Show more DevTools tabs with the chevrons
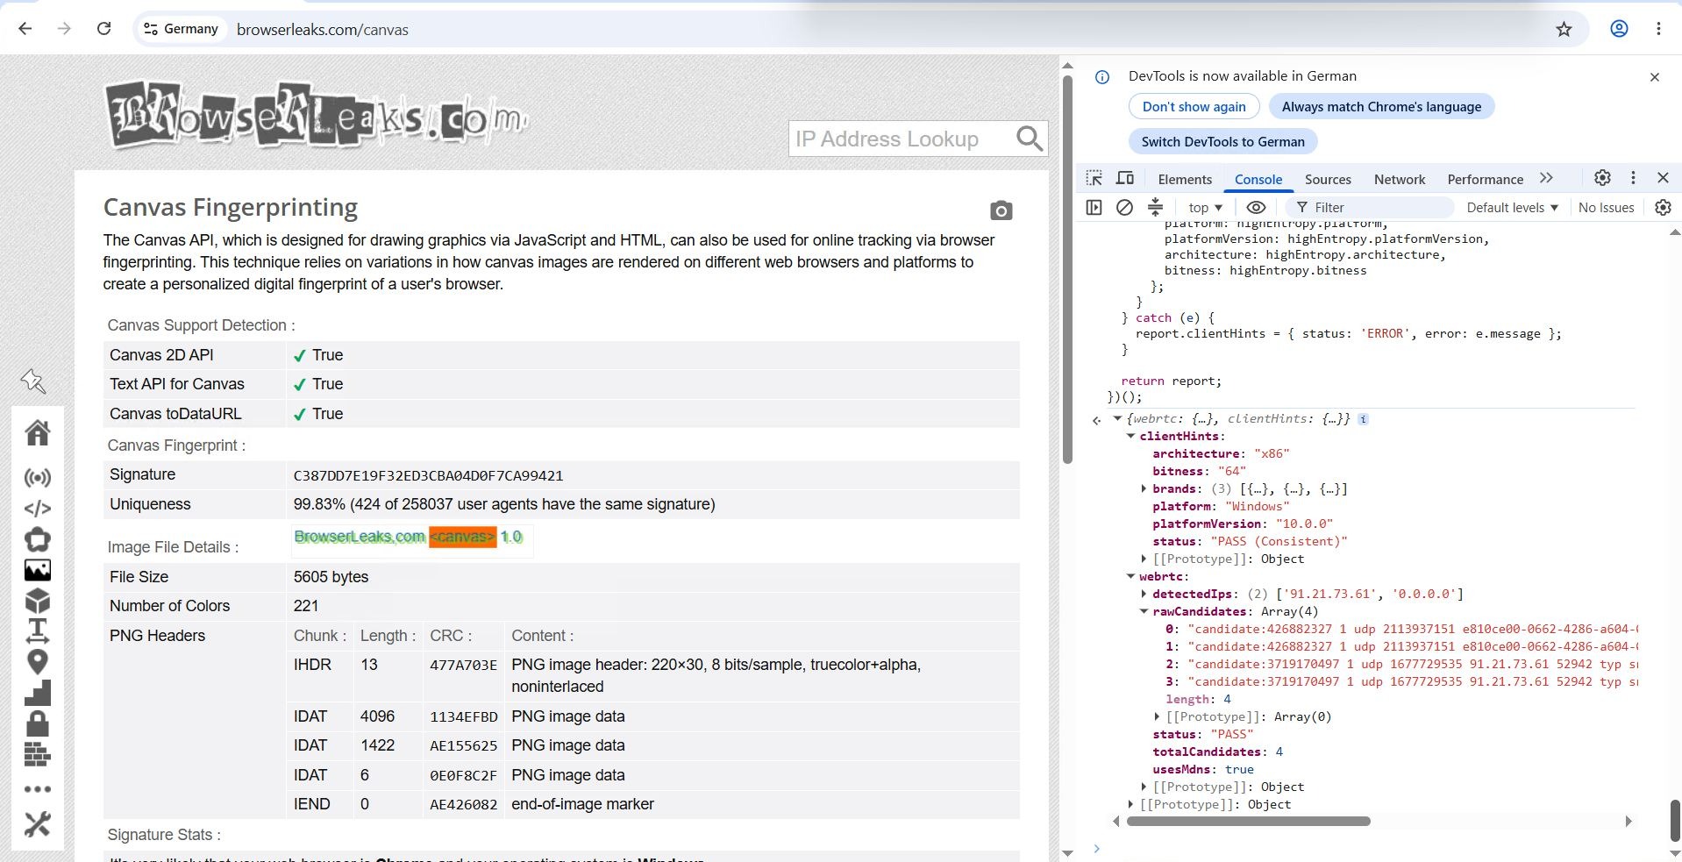Image resolution: width=1682 pixels, height=862 pixels. 1546,178
